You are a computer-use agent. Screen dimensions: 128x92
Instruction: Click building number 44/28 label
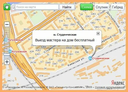[x=31, y=58]
